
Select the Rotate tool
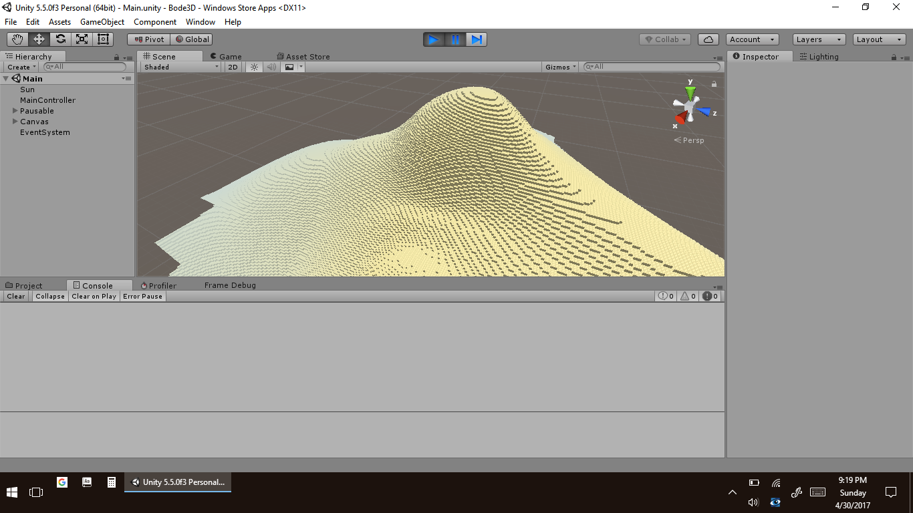tap(60, 39)
